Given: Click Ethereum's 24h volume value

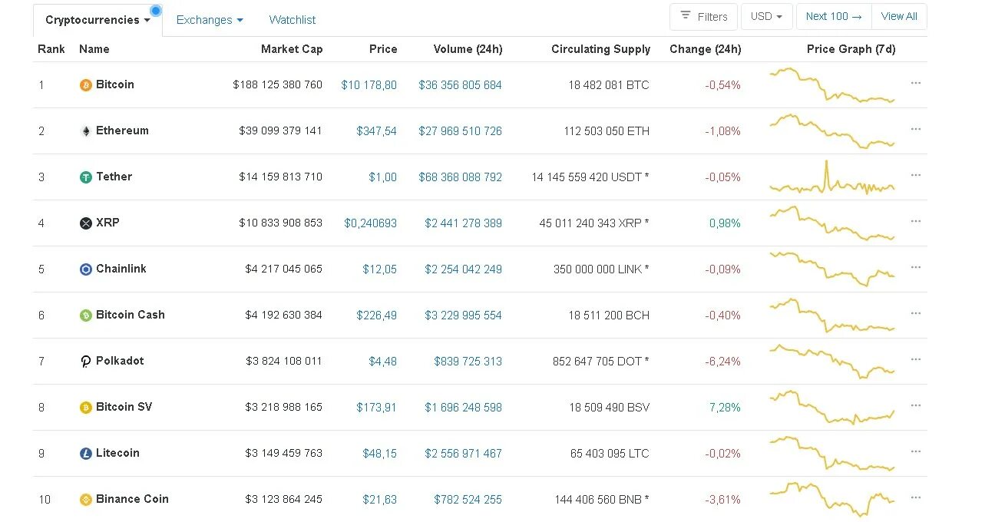Looking at the screenshot, I should click(460, 131).
